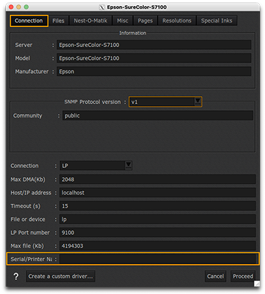
Task: Click the Model field
Action: point(154,58)
